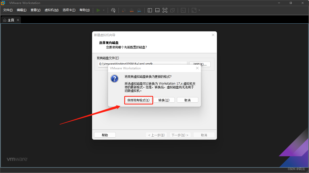The width and height of the screenshot is (309, 173).
Task: Click the revert to snapshot icon
Action: (x=132, y=10)
